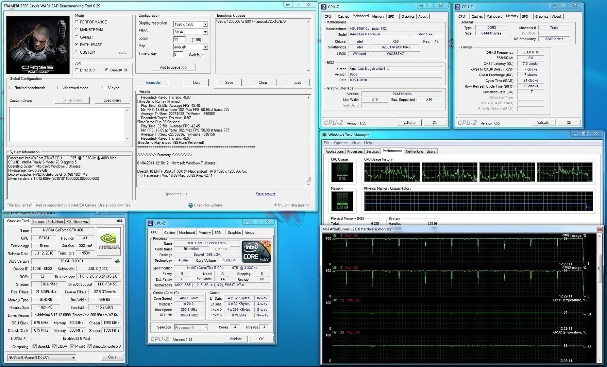This screenshot has height=367, width=607.
Task: Click inside the Custom Cvars text area
Action: coord(67,124)
